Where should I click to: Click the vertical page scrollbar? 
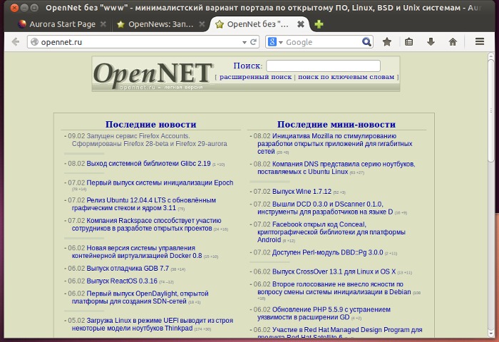[x=492, y=142]
